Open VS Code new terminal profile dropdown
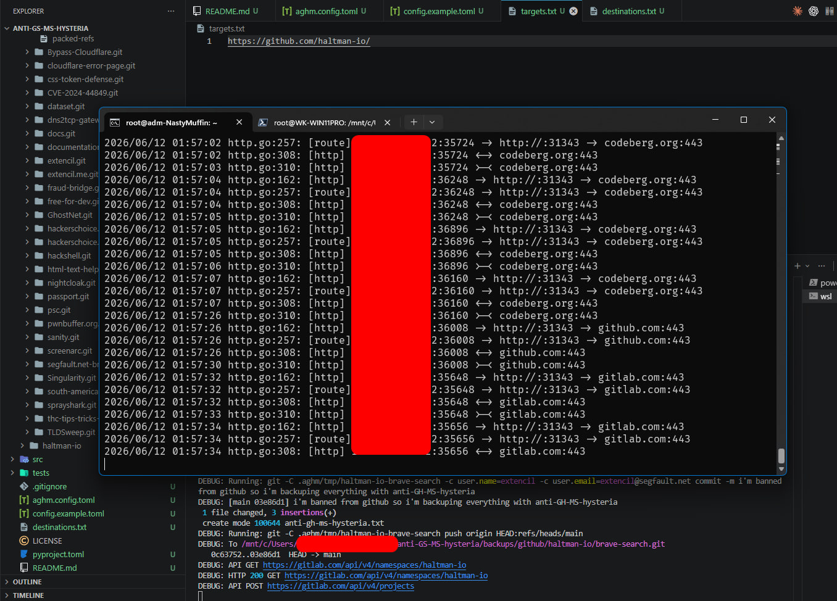Viewport: 837px width, 601px height. tap(807, 266)
